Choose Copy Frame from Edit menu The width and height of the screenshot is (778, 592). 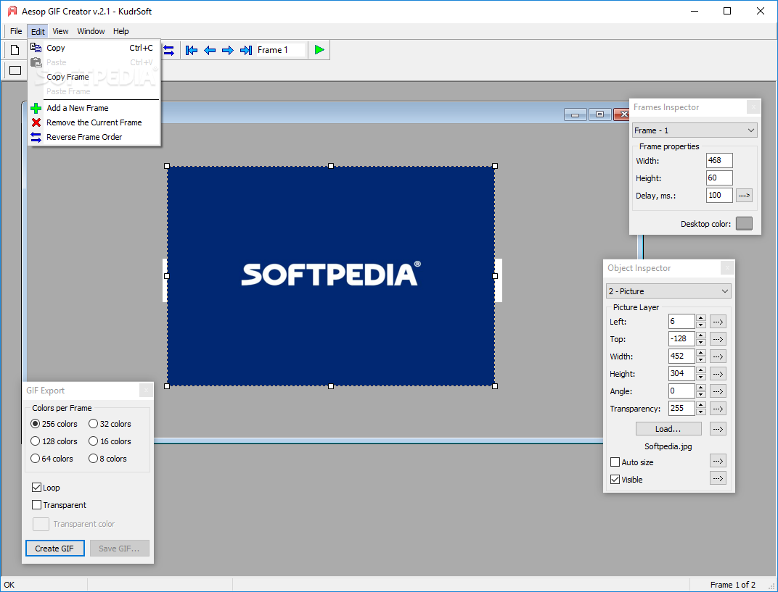(x=94, y=77)
